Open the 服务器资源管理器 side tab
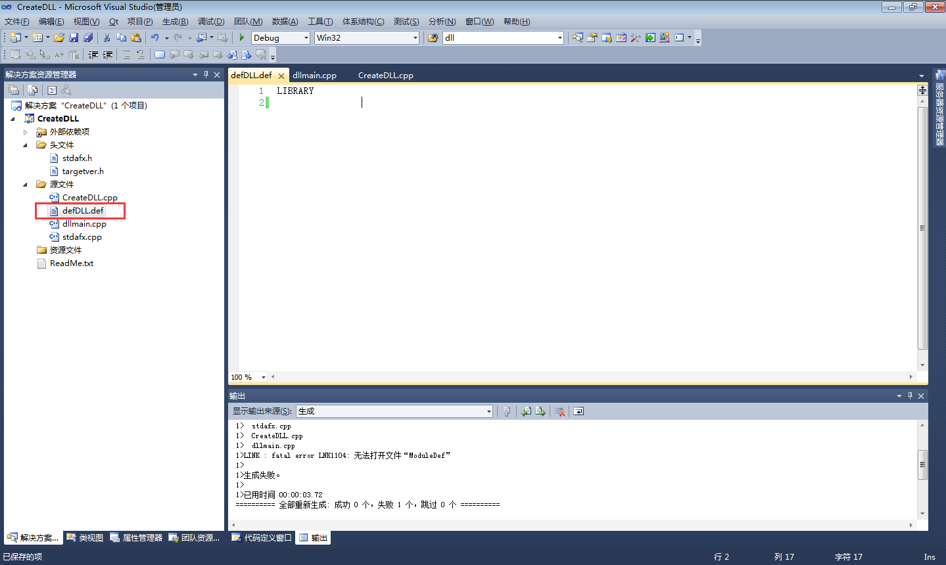946x565 pixels. (x=939, y=108)
